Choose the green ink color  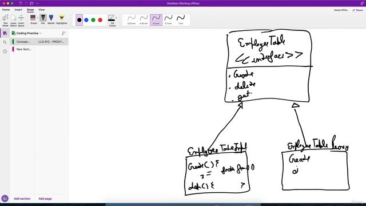[93, 20]
